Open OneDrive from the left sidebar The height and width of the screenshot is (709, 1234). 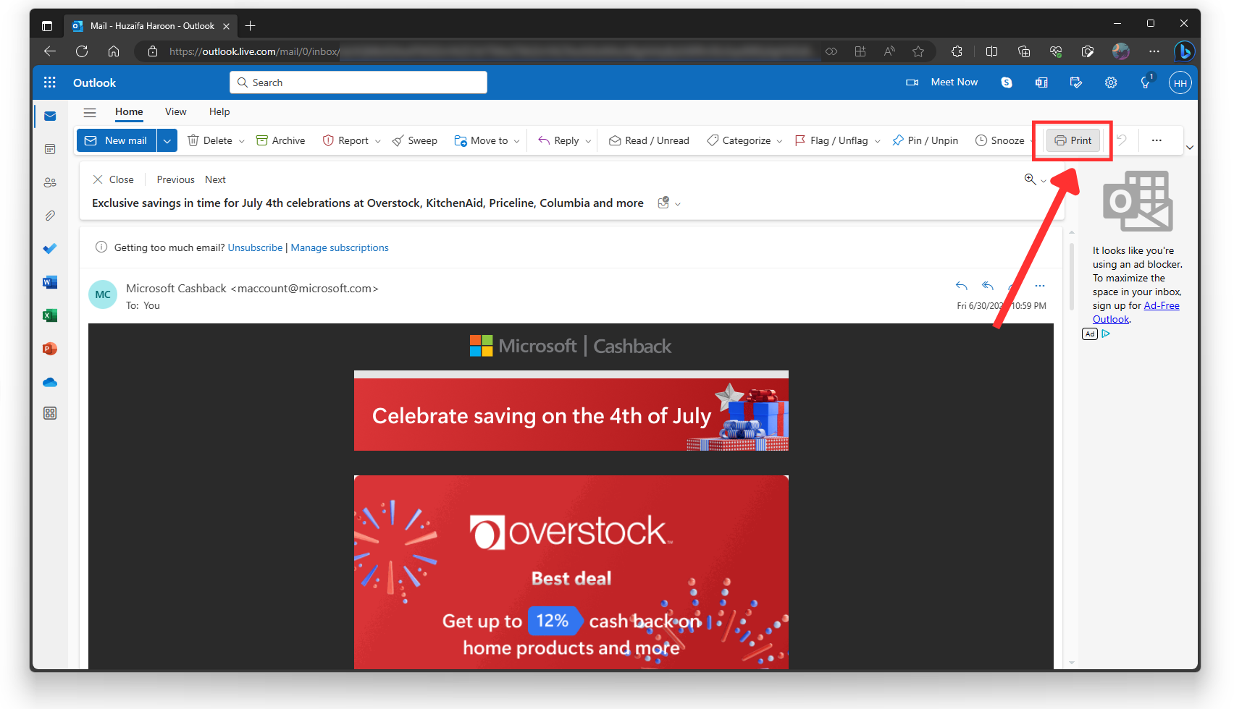click(x=49, y=382)
